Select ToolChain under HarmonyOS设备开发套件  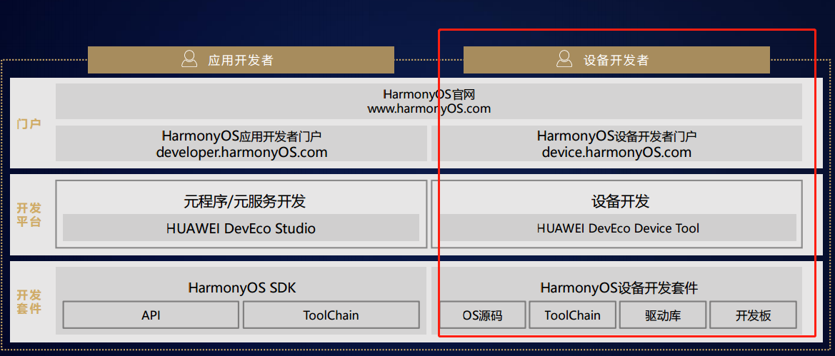pyautogui.click(x=572, y=315)
